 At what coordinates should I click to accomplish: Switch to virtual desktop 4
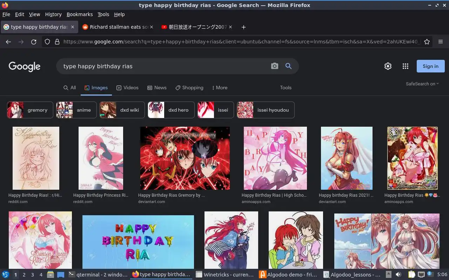41,275
